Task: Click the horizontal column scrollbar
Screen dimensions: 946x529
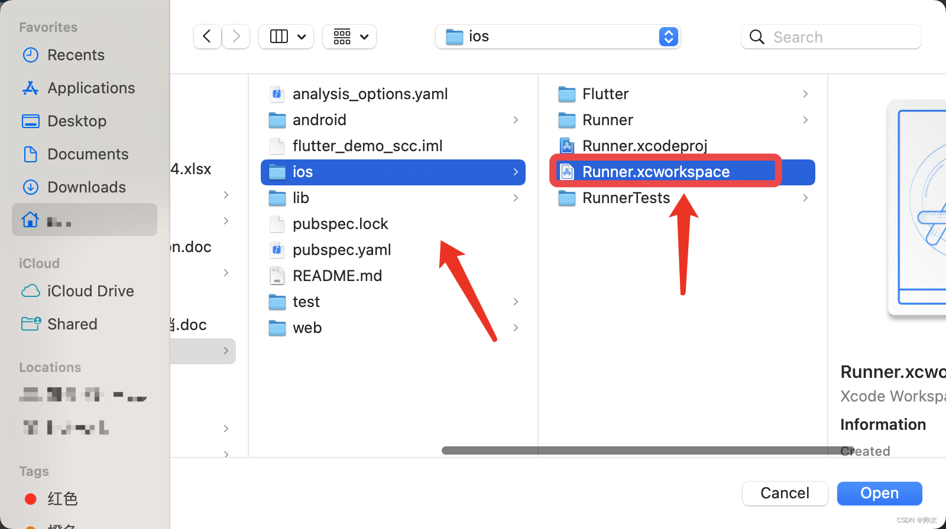Action: [x=647, y=450]
